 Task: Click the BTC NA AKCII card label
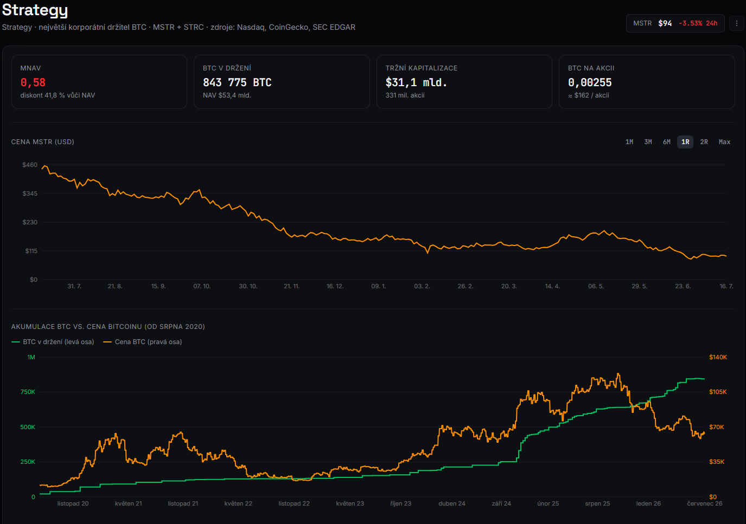click(591, 68)
